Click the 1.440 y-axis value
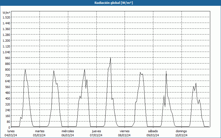This screenshot has width=221, height=138. 6,23
